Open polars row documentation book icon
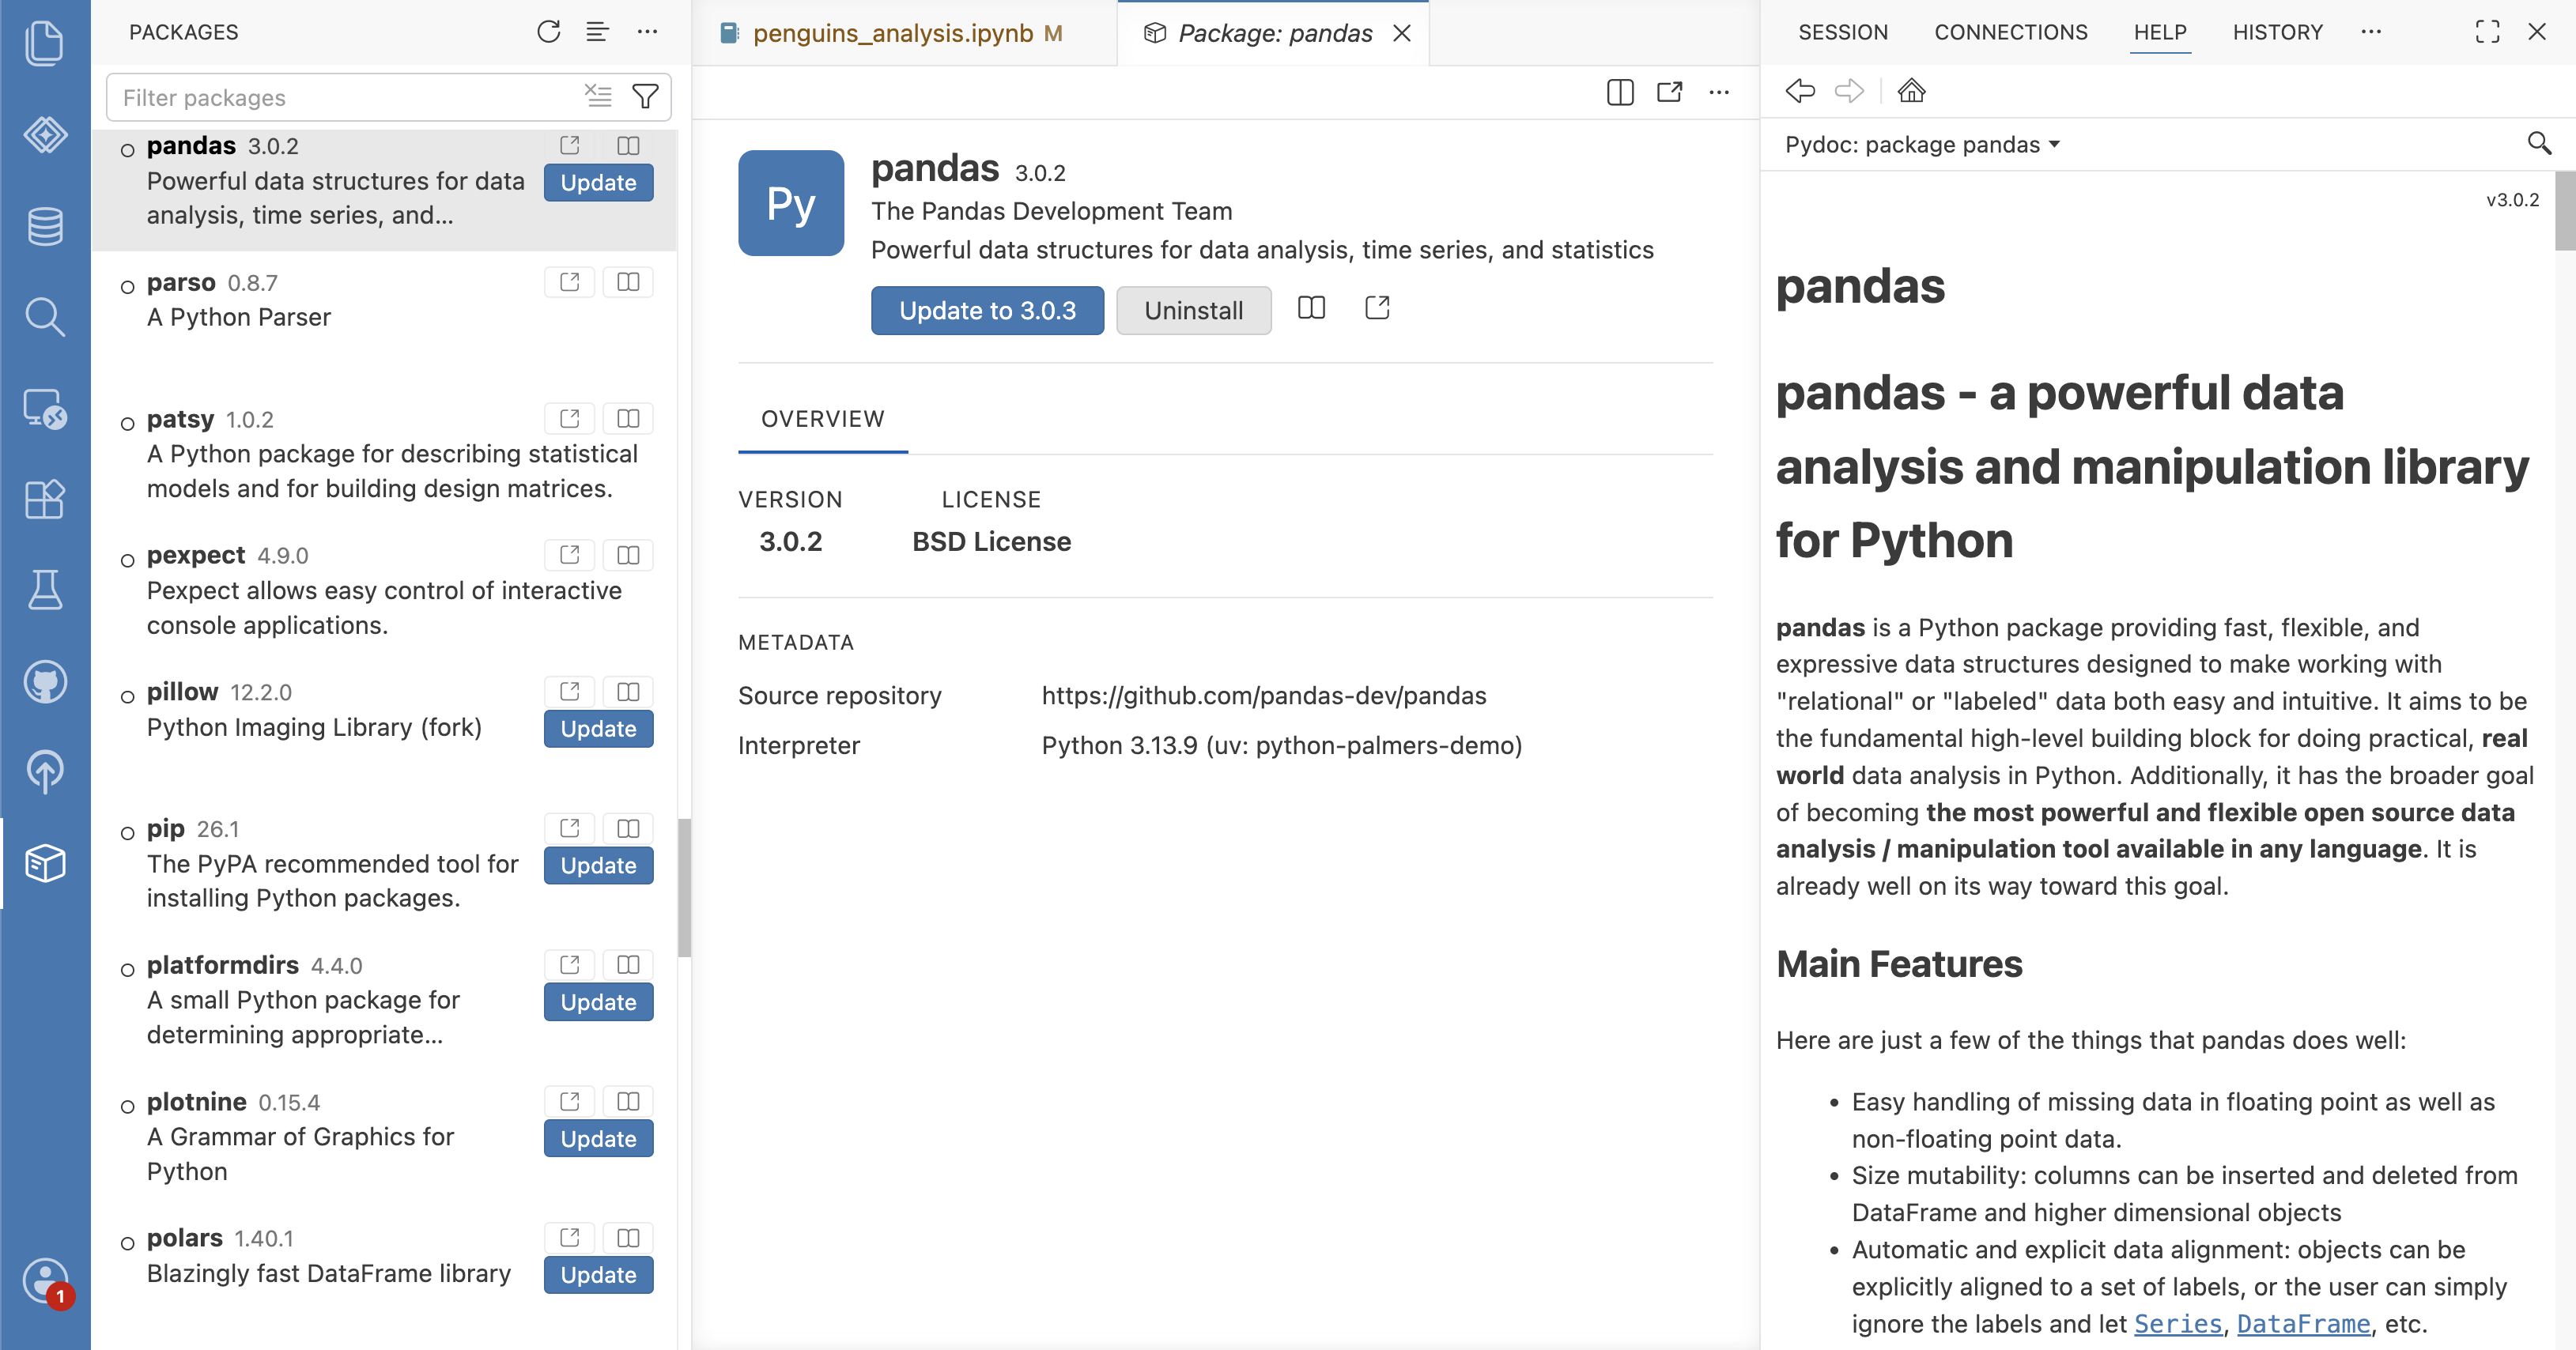Image resolution: width=2576 pixels, height=1350 pixels. point(628,1238)
